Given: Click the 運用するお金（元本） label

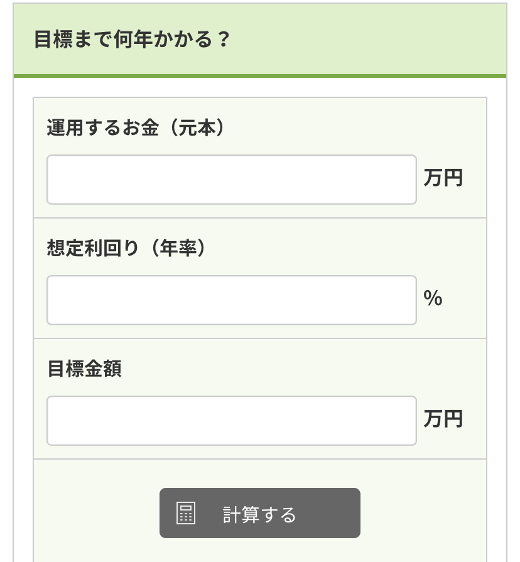Looking at the screenshot, I should [x=136, y=127].
